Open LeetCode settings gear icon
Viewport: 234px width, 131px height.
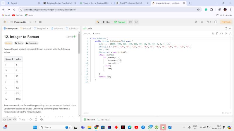(x=202, y=22)
